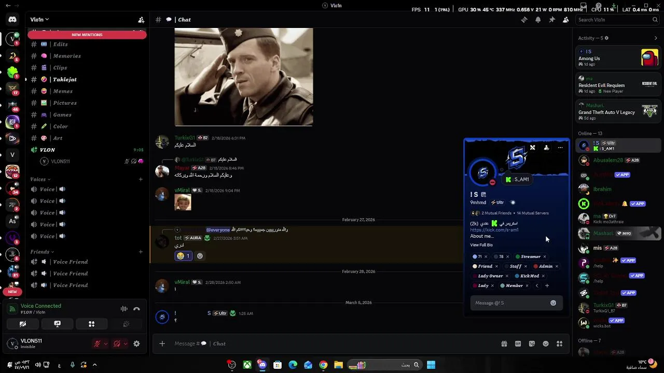The width and height of the screenshot is (664, 373).
Task: Disconnect from voice call icon
Action: [x=136, y=309]
